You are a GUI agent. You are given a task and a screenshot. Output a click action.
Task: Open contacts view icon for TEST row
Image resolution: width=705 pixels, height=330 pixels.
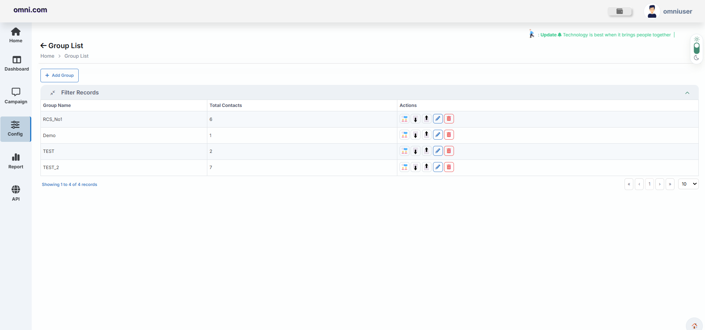point(404,151)
